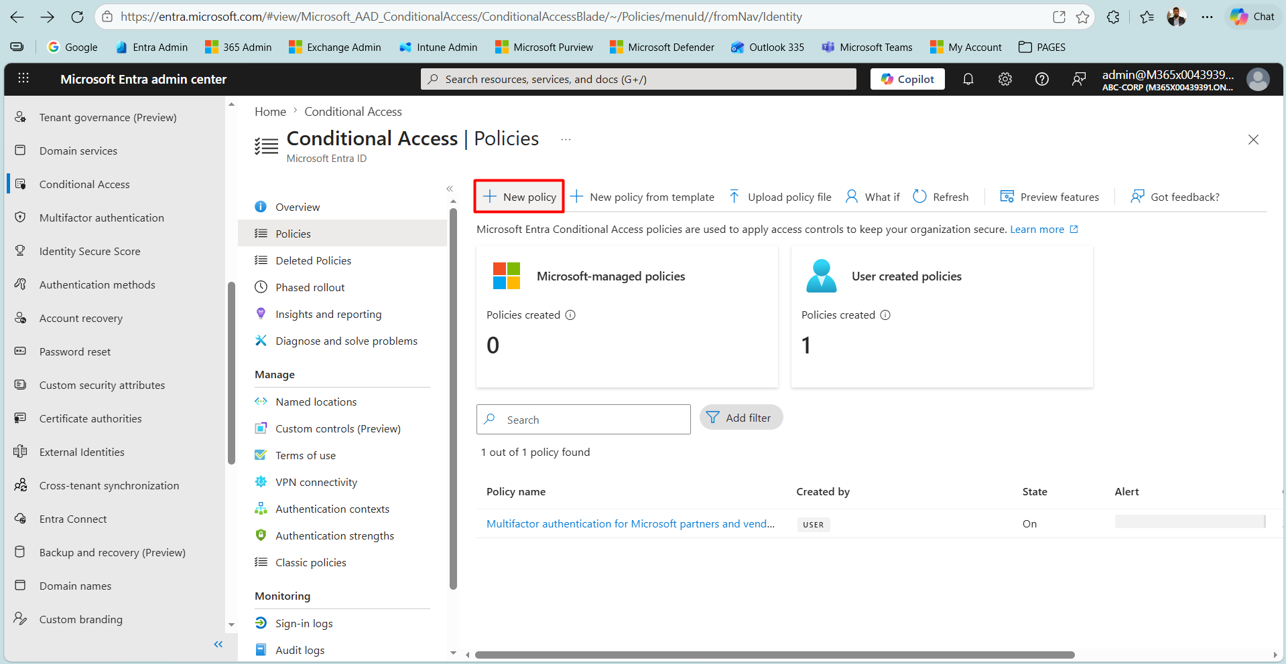Click the horizontal scrollbar under the policy table
Image resolution: width=1286 pixels, height=664 pixels.
click(775, 655)
